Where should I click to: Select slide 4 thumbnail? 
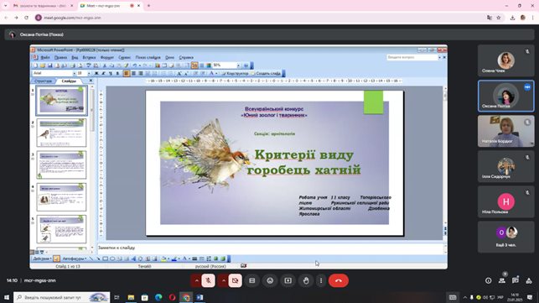coord(61,197)
